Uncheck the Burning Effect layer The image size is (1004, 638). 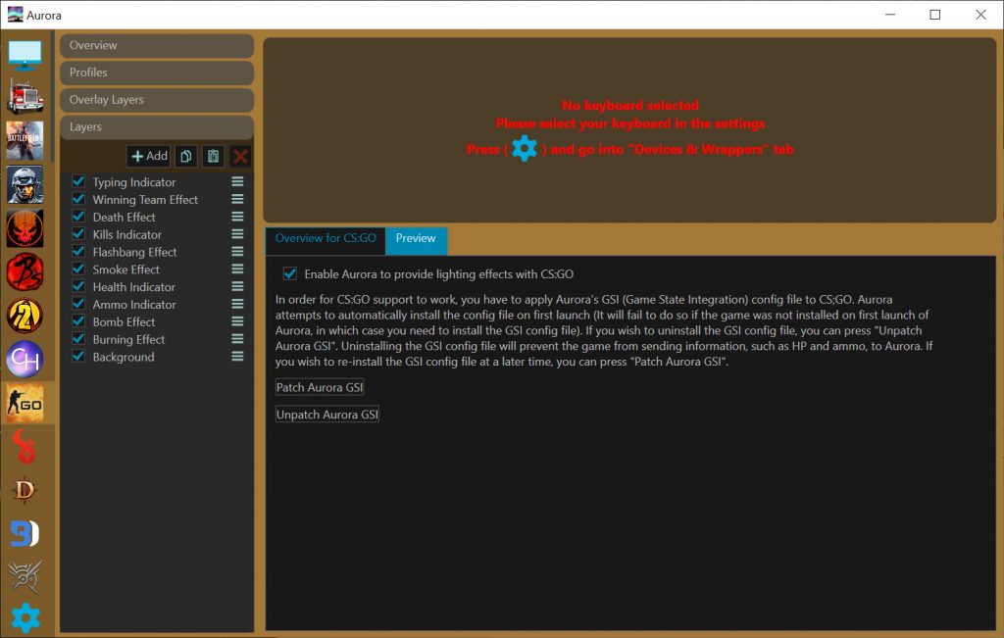click(x=78, y=338)
